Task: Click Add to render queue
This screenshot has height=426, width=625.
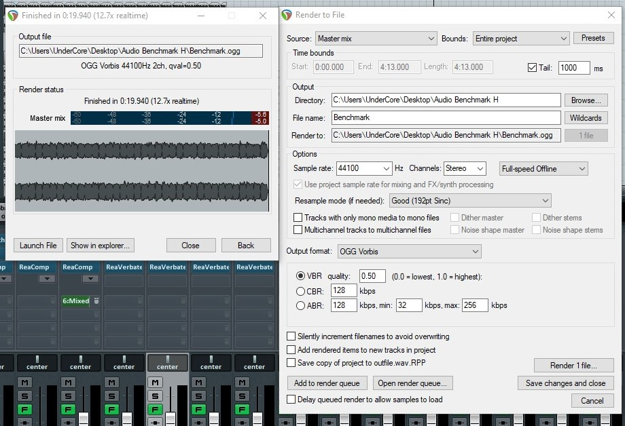Action: [327, 383]
